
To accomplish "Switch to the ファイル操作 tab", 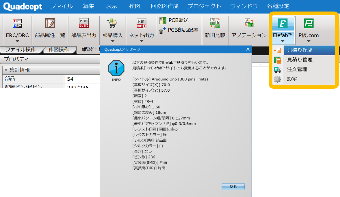I will point(21,50).
